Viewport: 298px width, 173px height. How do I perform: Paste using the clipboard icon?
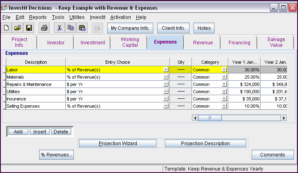tap(82, 28)
